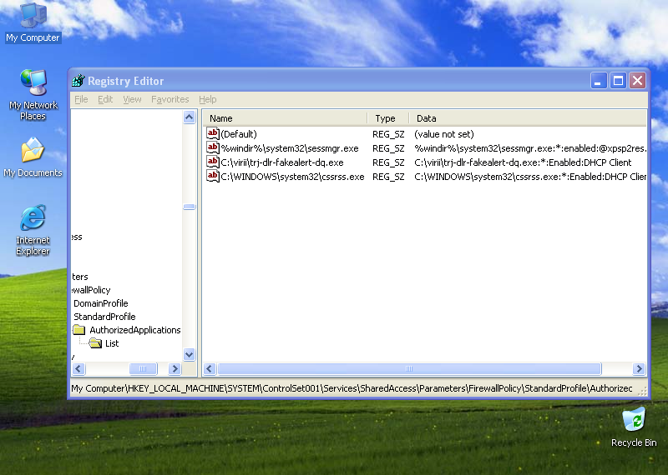Open the Recycle Bin desktop icon

(x=634, y=427)
